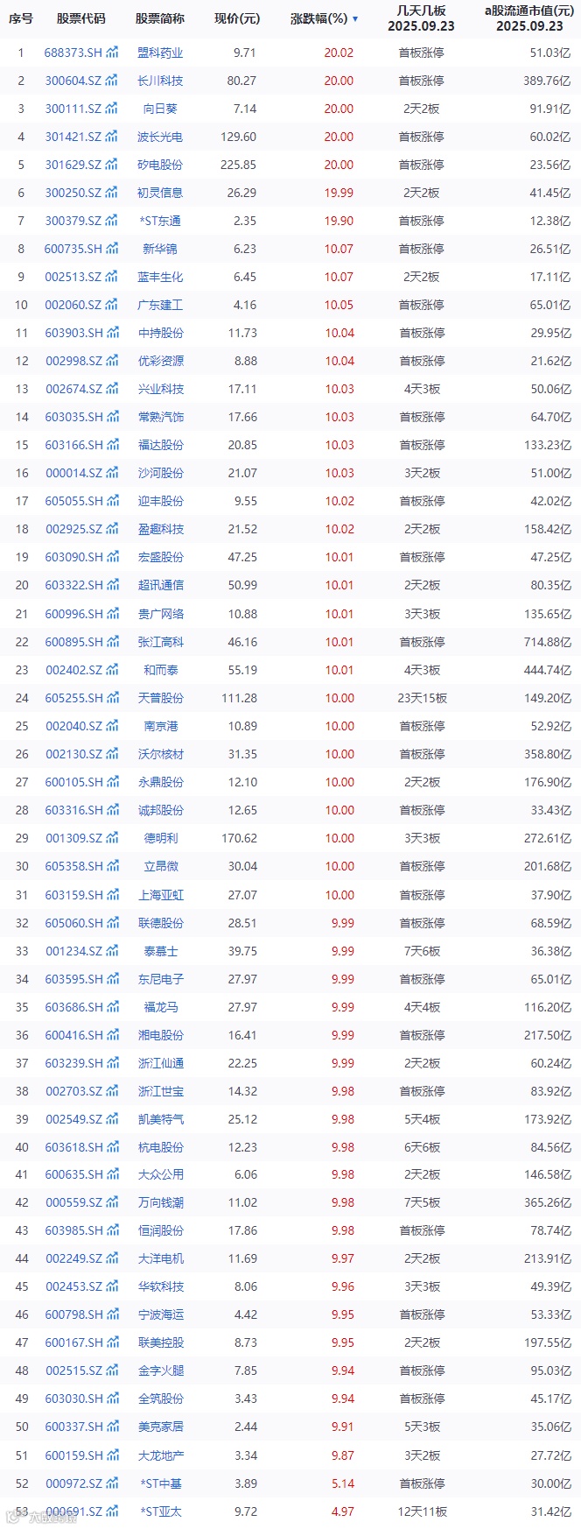Open chart icon beside 002130.SZ
The image size is (581, 1529).
(111, 754)
